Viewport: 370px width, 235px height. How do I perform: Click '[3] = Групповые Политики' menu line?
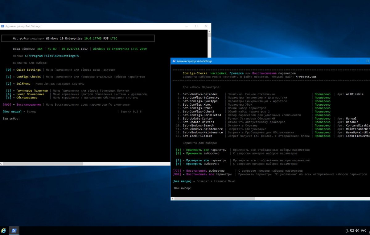click(x=68, y=91)
